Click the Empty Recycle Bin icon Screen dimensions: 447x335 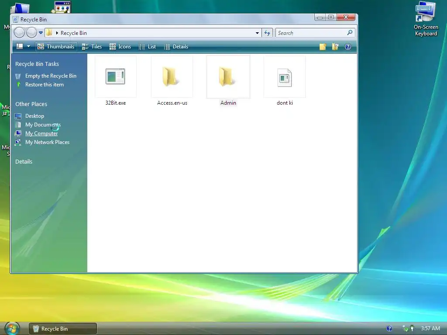click(18, 76)
